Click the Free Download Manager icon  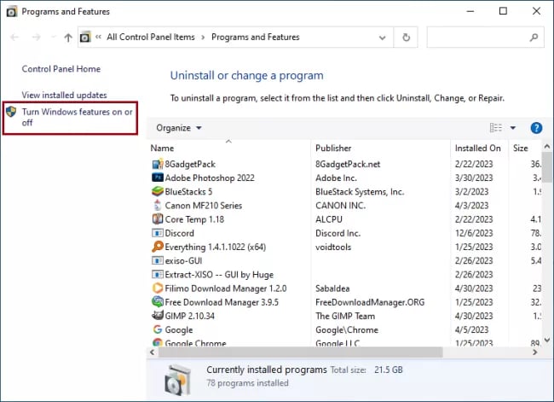coord(158,302)
